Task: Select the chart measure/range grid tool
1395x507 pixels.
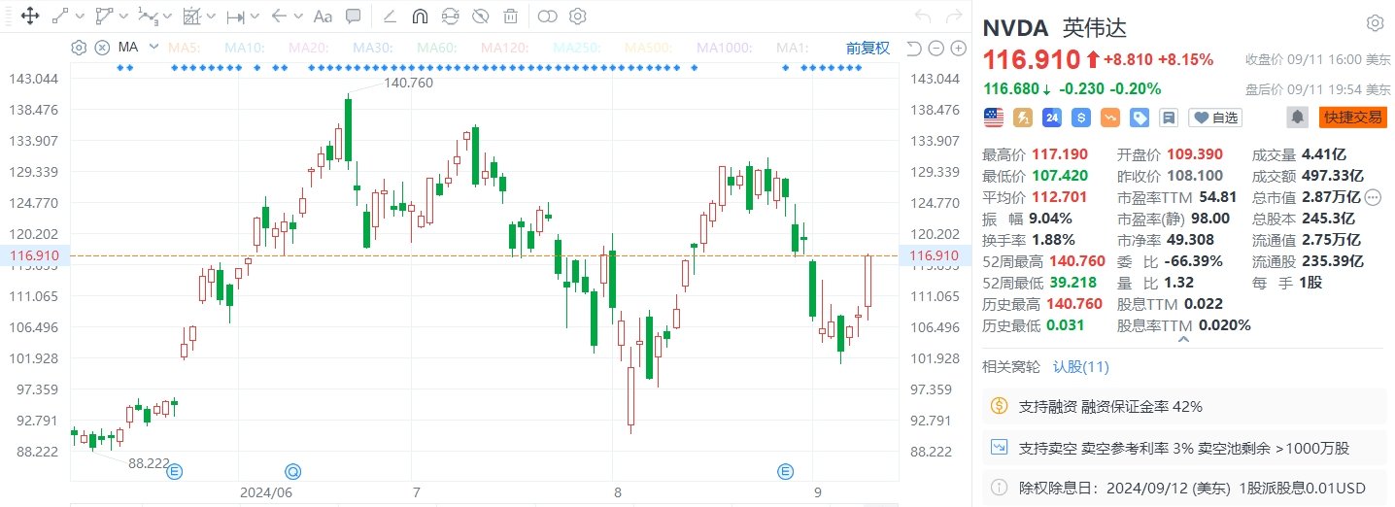Action: click(191, 16)
